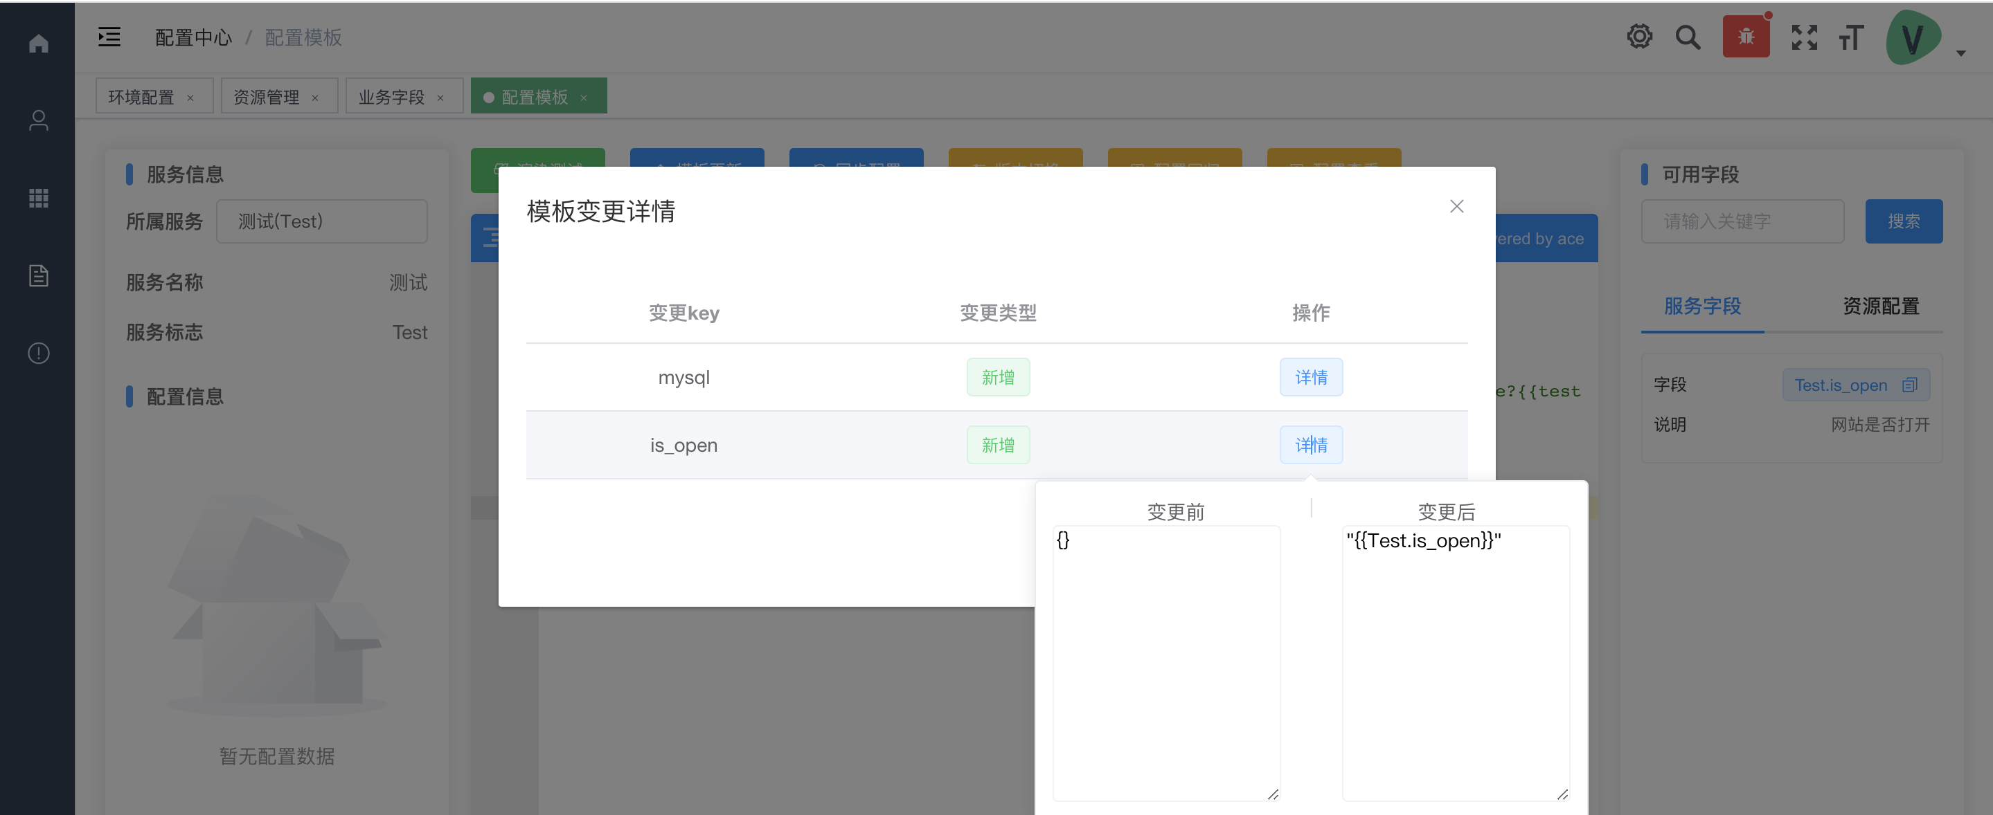
Task: Open the document sidebar icon
Action: (x=38, y=275)
